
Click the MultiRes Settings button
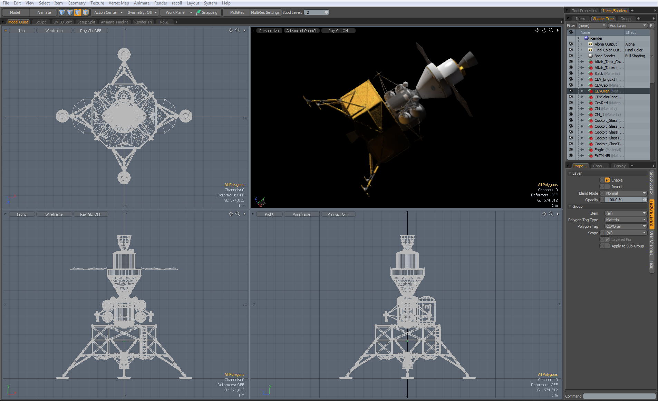[x=265, y=12]
